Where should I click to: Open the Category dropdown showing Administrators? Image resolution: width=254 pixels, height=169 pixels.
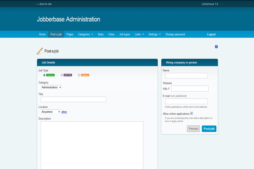point(51,87)
